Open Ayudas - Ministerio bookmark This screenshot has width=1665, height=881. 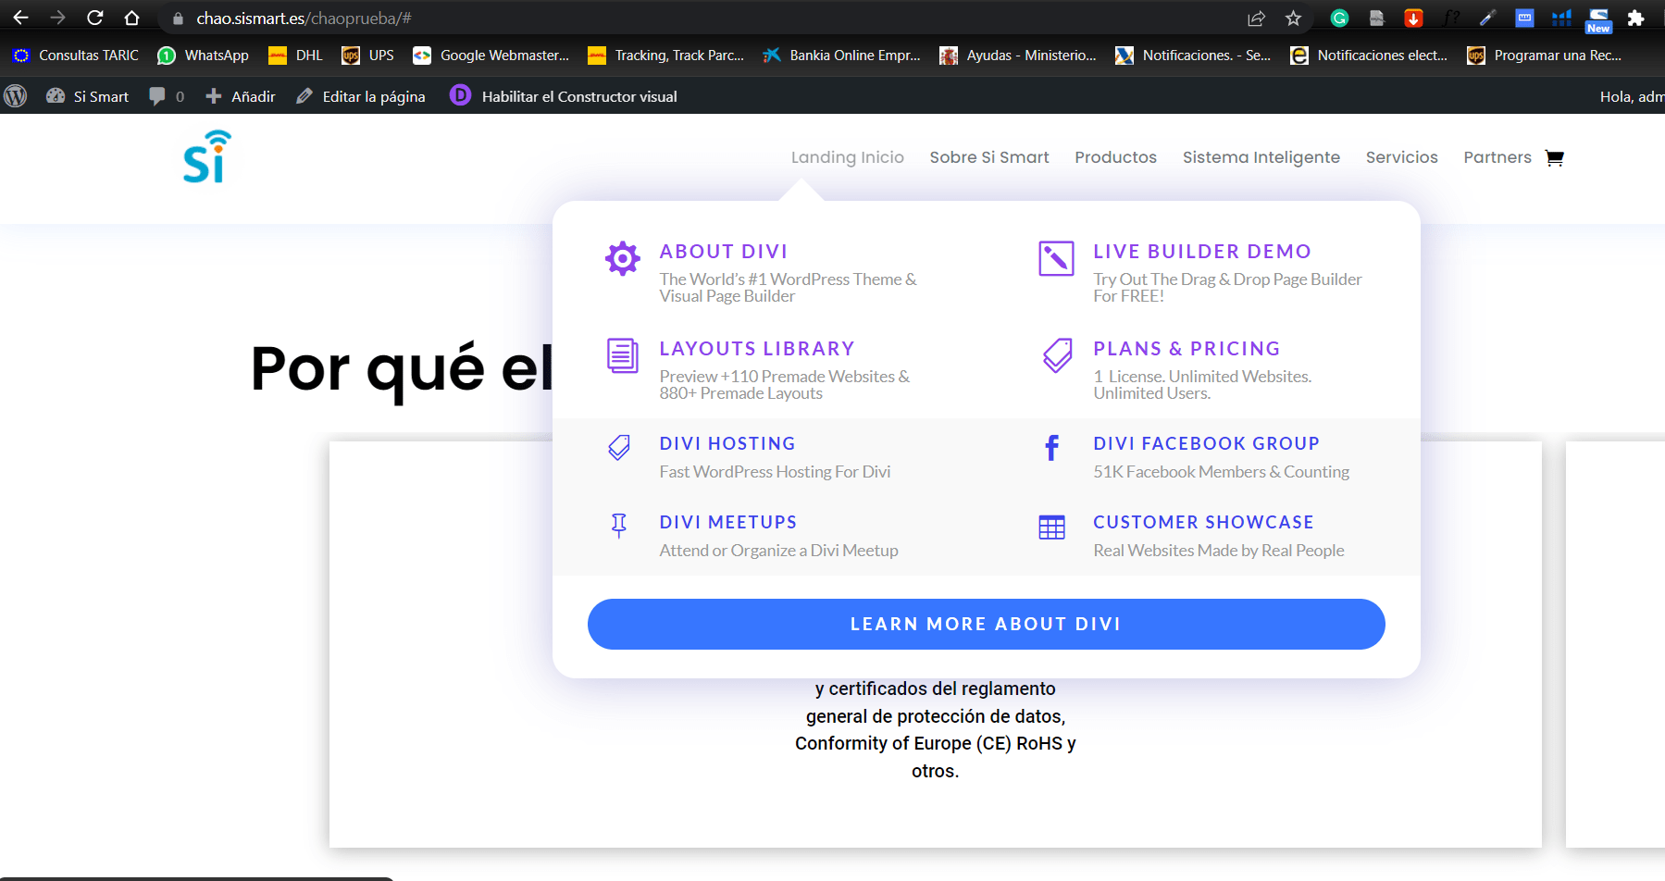(1017, 56)
